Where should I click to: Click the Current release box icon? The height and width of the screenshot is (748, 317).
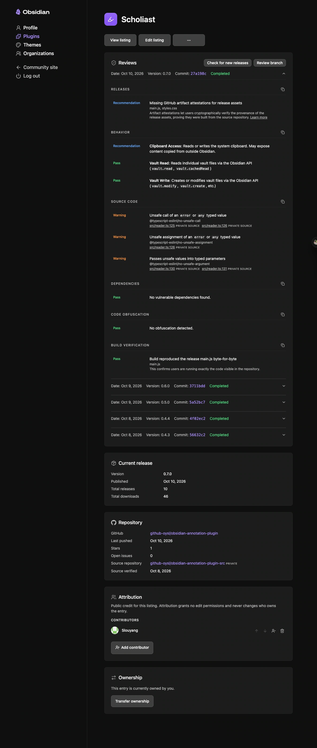point(114,463)
